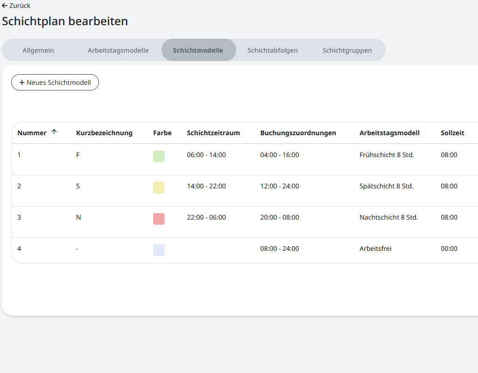
Task: Click the Neues Schichtmodell button
Action: (x=55, y=83)
